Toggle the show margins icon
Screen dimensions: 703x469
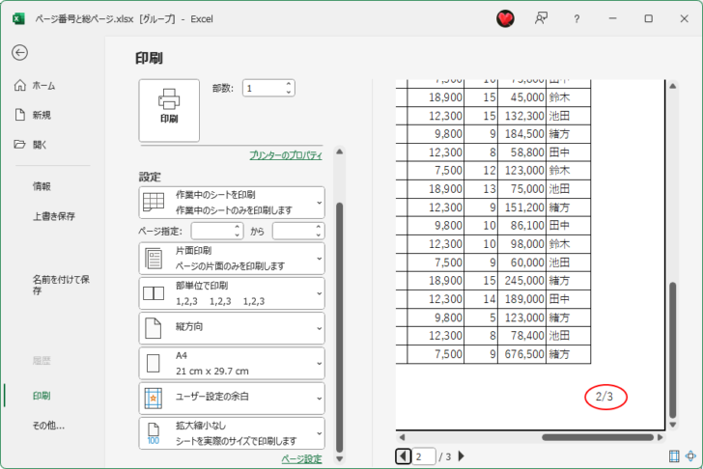(674, 456)
